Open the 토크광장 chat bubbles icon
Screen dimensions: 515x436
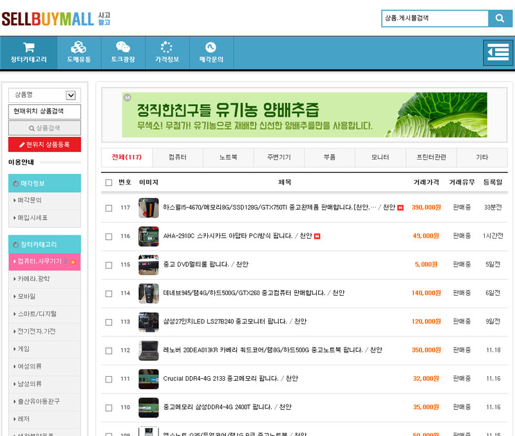click(x=122, y=48)
